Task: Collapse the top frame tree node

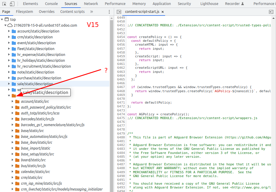Action: [2, 20]
